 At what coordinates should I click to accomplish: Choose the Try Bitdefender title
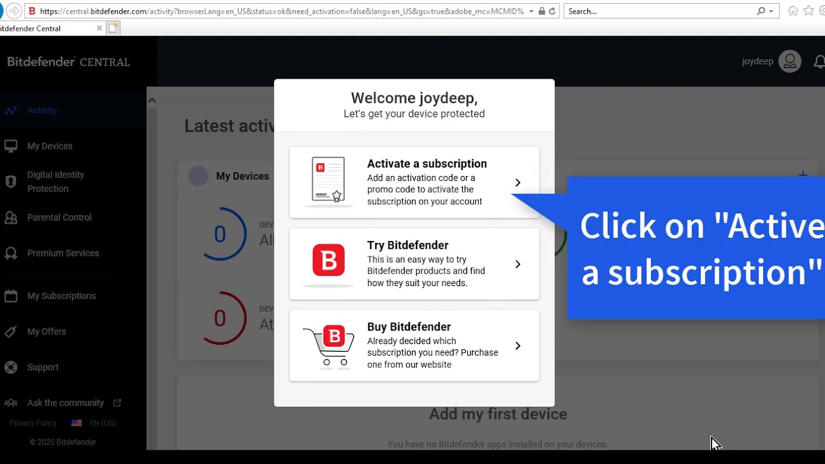[407, 246]
